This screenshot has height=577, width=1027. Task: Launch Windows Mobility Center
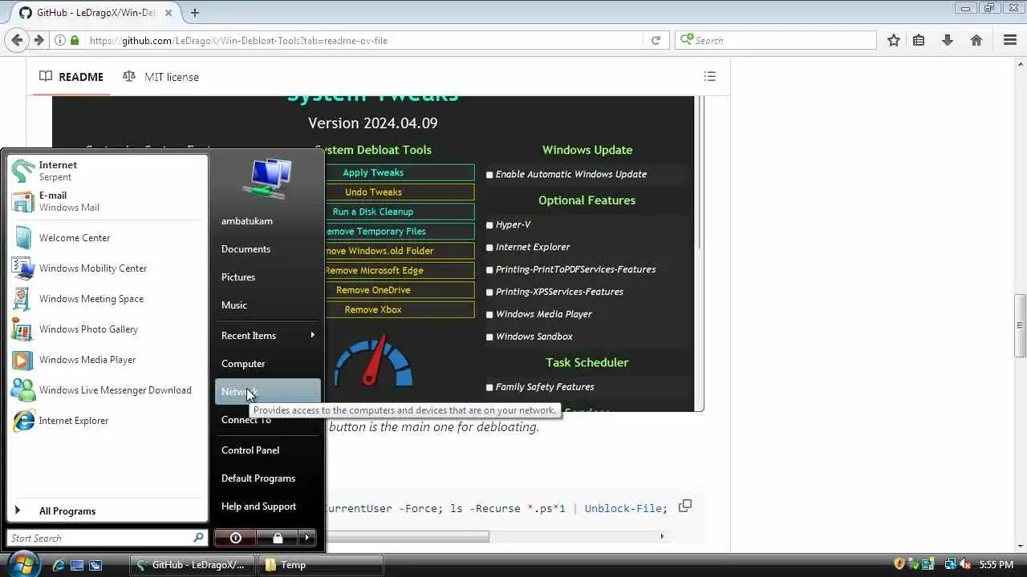click(x=107, y=268)
